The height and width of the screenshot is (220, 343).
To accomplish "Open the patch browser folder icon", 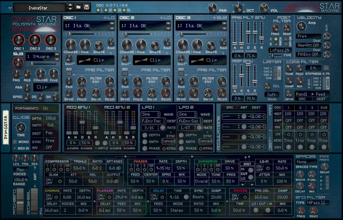I will tap(78, 7).
